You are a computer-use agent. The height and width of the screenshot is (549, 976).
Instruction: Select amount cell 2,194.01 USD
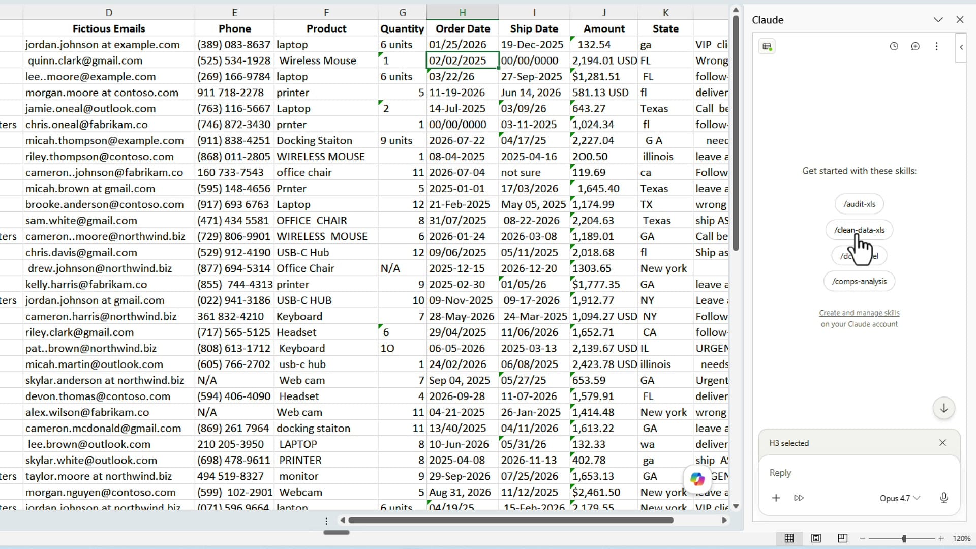604,60
